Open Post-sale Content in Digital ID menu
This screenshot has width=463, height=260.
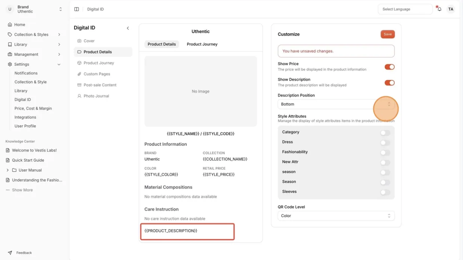[x=103, y=85]
